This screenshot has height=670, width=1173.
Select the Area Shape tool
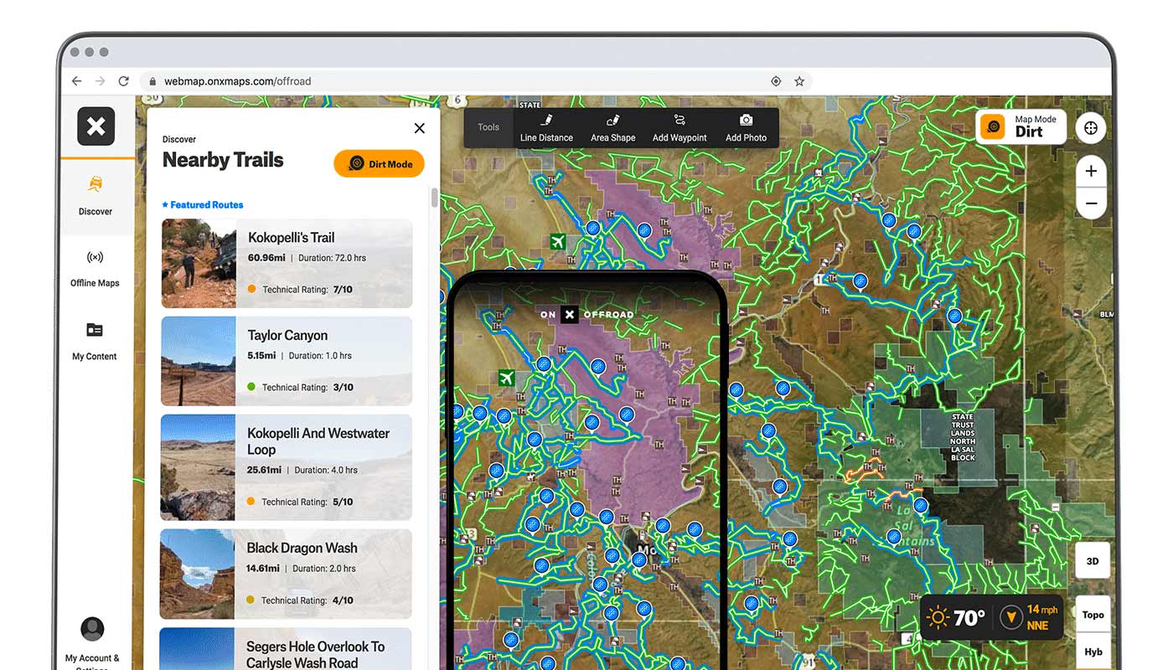pyautogui.click(x=612, y=128)
